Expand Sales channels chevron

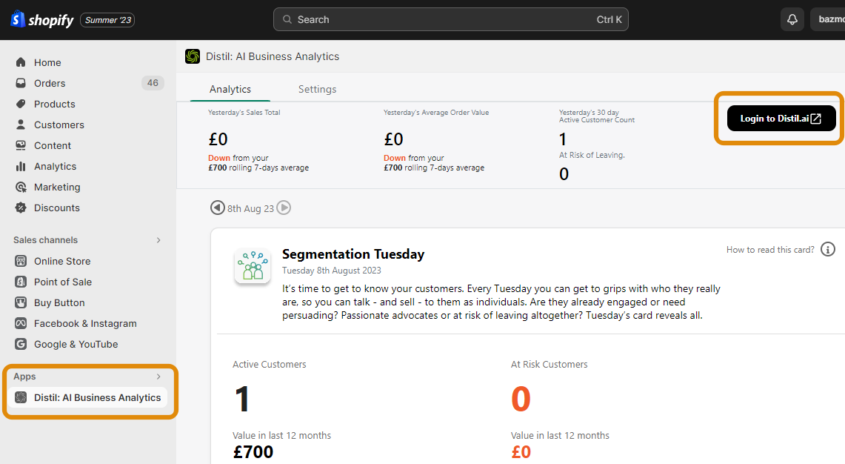click(158, 240)
